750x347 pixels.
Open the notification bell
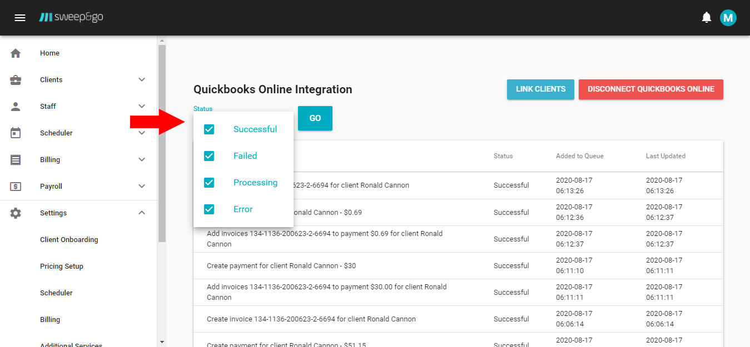706,17
